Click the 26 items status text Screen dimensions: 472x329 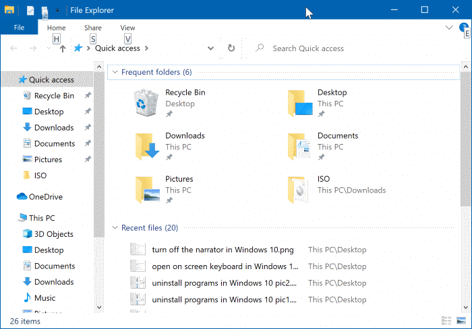[x=26, y=321]
